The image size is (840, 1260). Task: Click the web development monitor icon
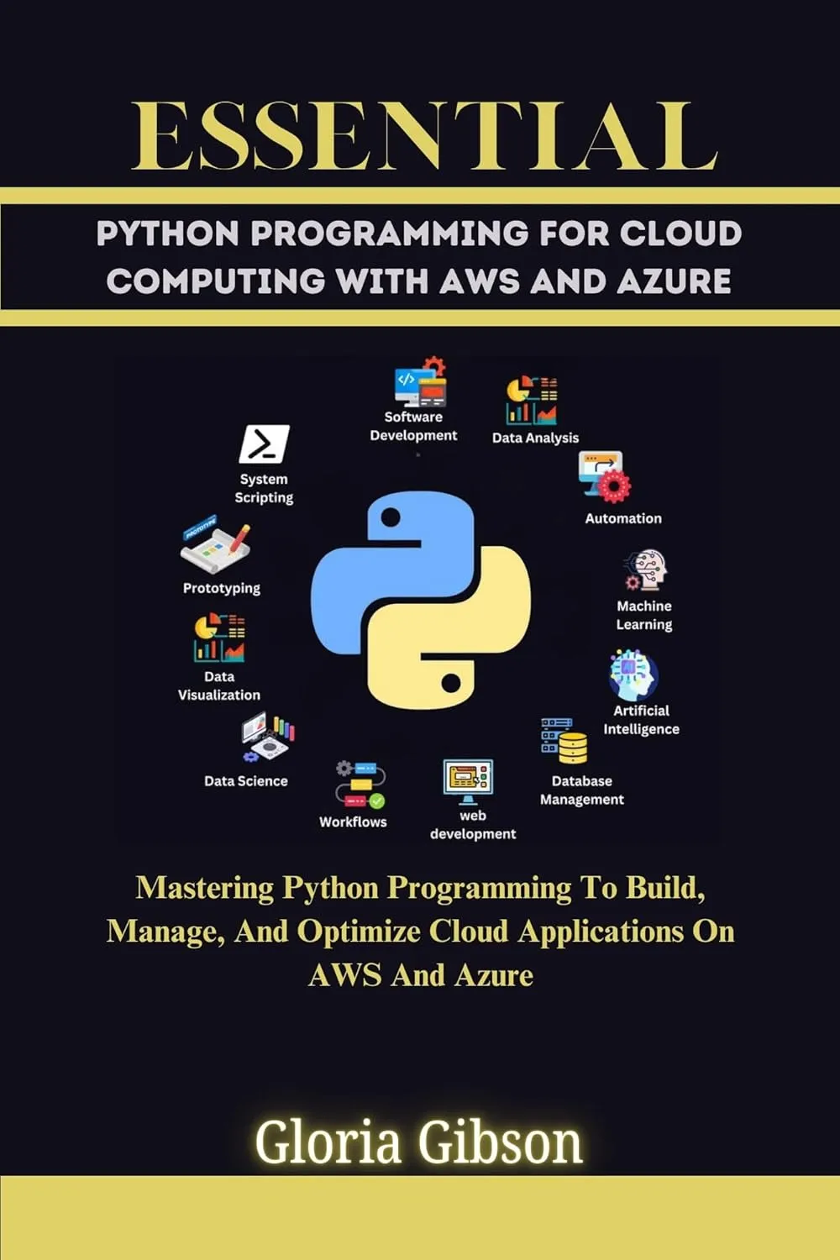click(469, 782)
